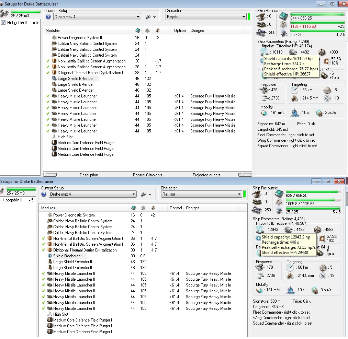Click the powergrid column header icon in bottom Modules list
The width and height of the screenshot is (348, 339).
click(x=143, y=208)
